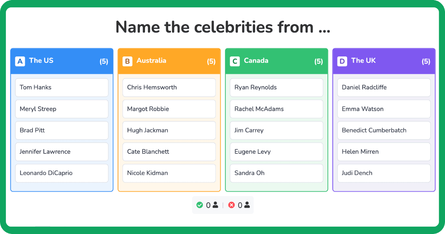Click the person icon beside incorrect count
This screenshot has height=234, width=445.
(x=247, y=205)
